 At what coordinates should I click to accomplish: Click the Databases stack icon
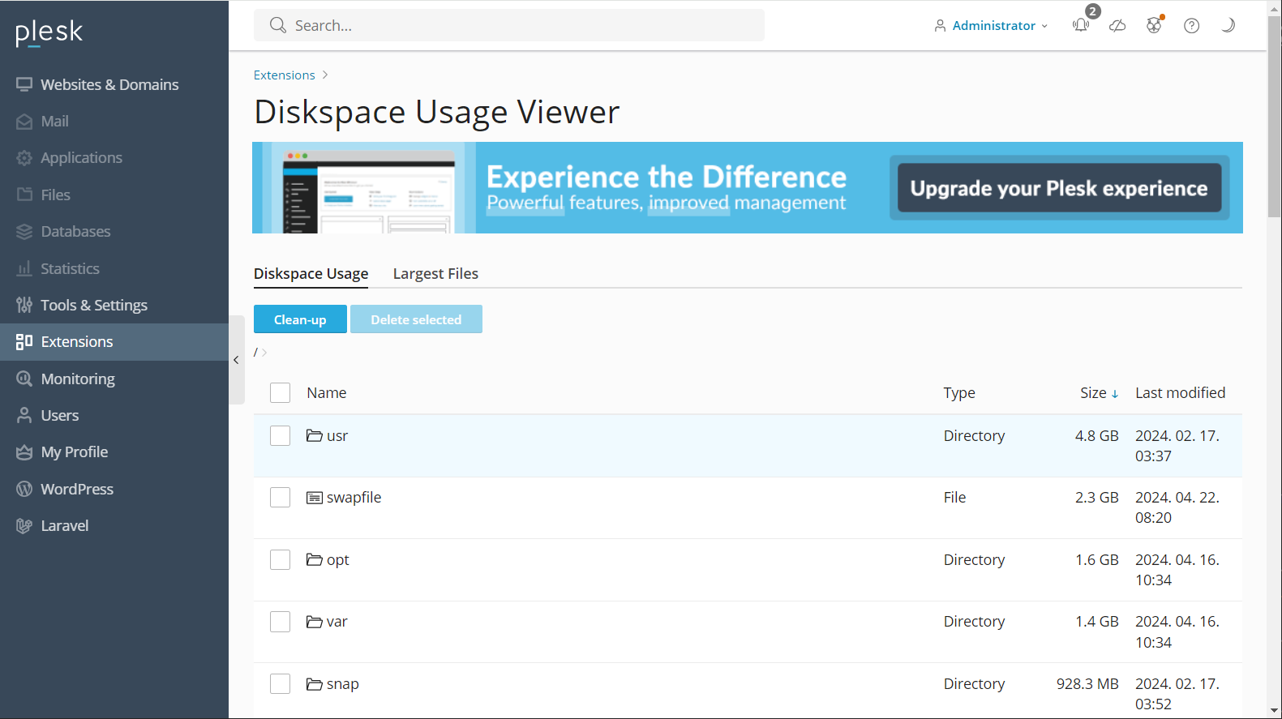pos(24,232)
